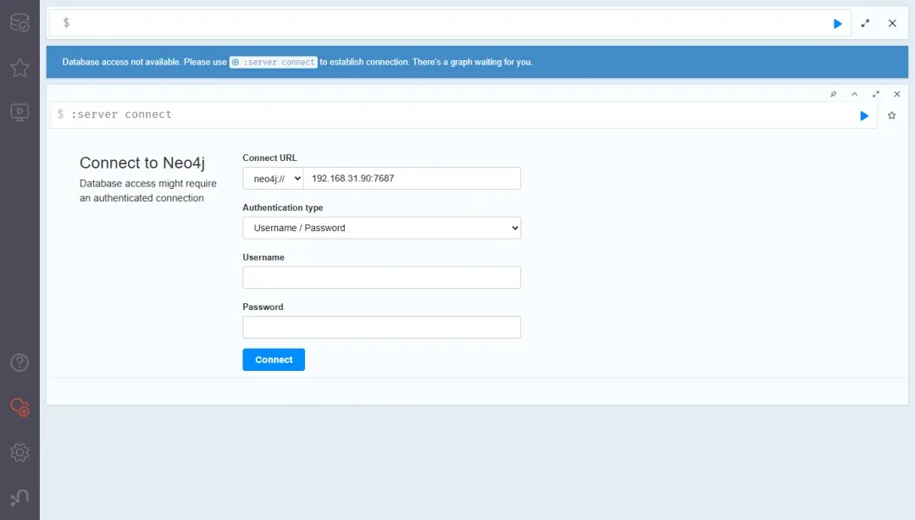The image size is (915, 520).
Task: Click the Connect URL host field
Action: tap(412, 179)
